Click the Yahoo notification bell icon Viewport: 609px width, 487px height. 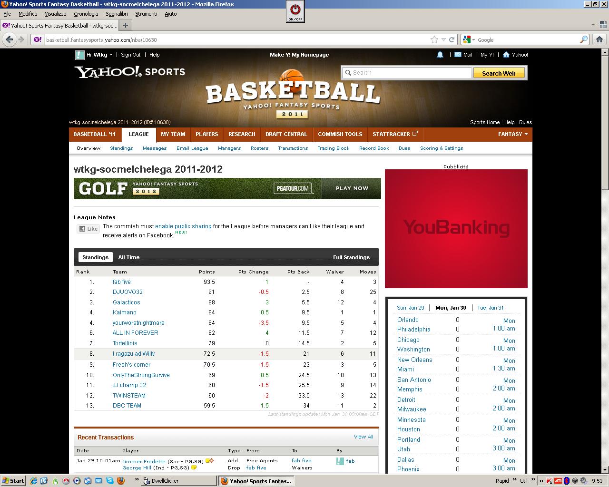(x=440, y=55)
